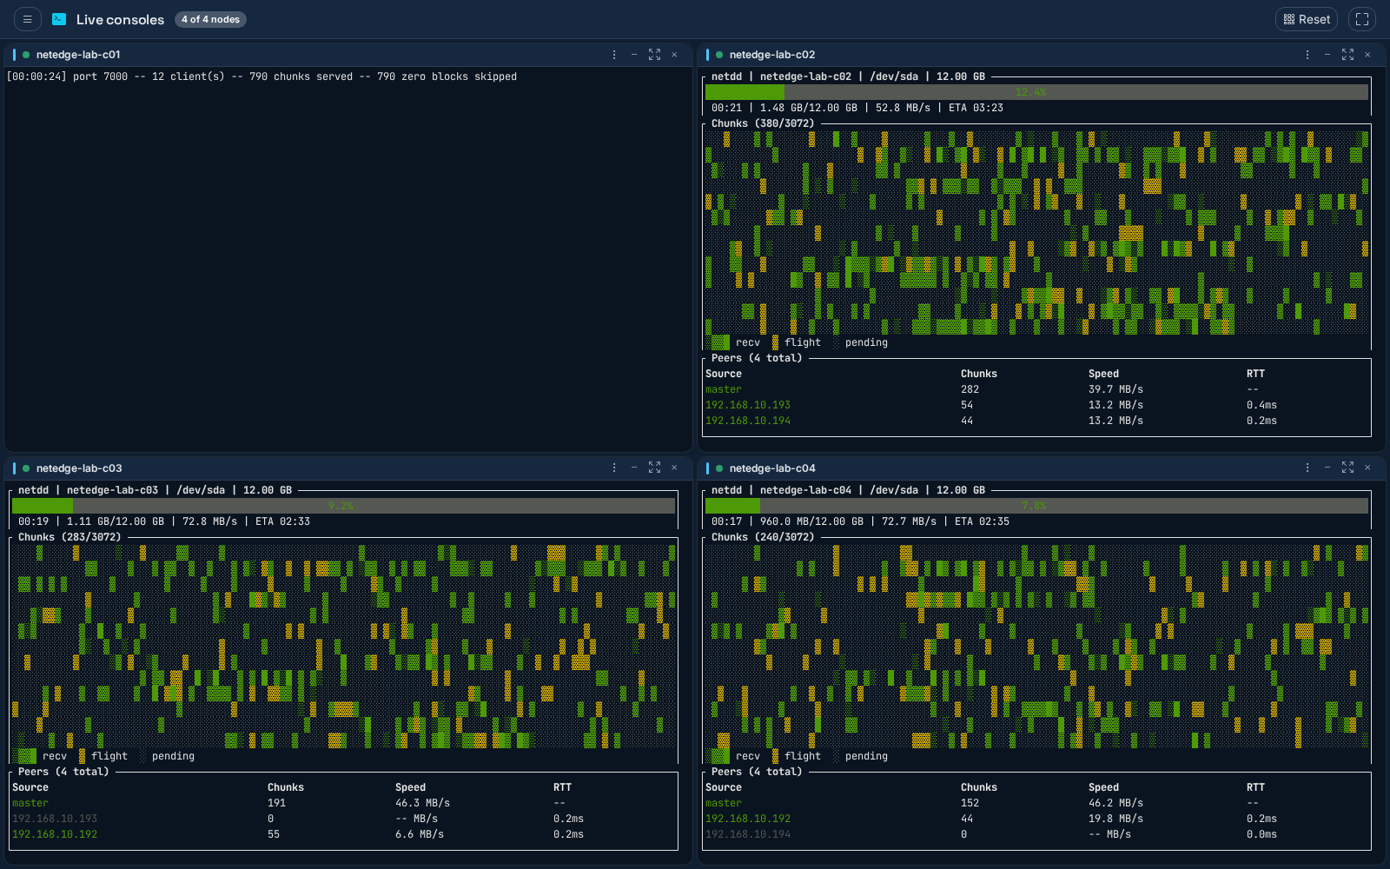This screenshot has width=1390, height=869.
Task: Close the netedge-lab-c02 console
Action: coord(1367,55)
